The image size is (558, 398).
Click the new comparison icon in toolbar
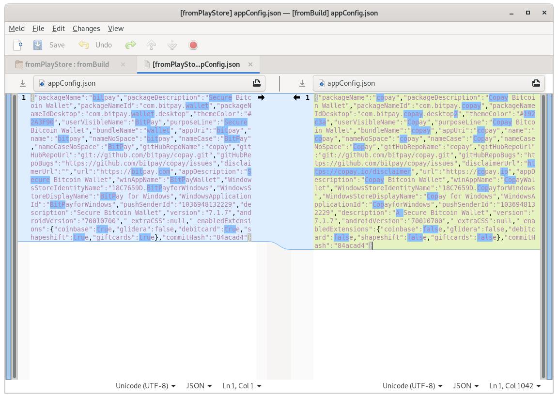coord(17,45)
